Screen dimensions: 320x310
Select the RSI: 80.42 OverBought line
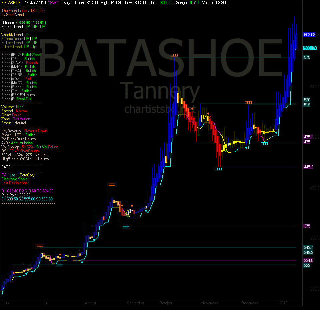click(x=20, y=151)
